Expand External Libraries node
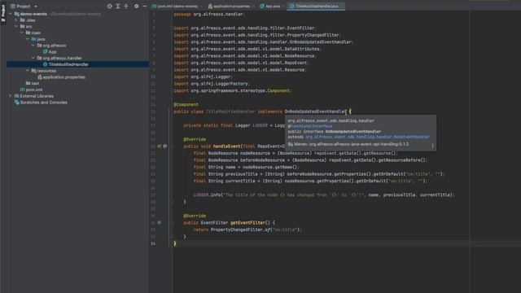Viewport: 521px width, 293px height. [11, 96]
